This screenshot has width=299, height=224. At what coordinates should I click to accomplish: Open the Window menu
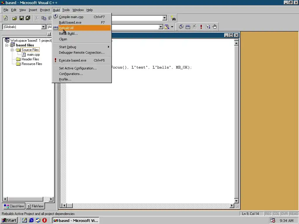pyautogui.click(x=78, y=10)
